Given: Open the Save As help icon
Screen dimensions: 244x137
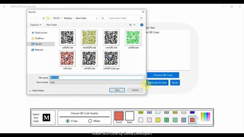Looking at the screenshot, I should coord(141,25).
